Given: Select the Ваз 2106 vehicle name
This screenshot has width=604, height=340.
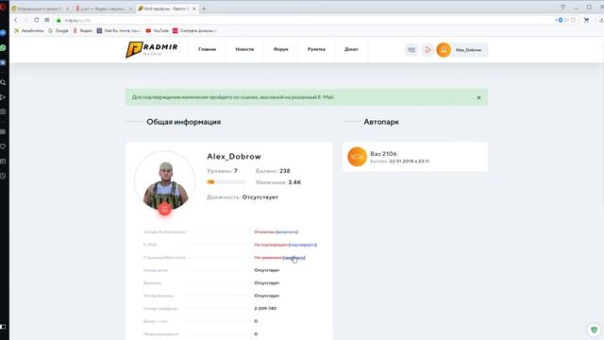Looking at the screenshot, I should pyautogui.click(x=383, y=153).
